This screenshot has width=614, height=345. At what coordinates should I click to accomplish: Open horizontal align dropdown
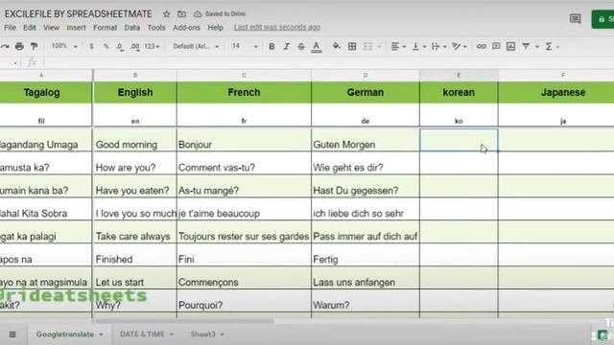tap(398, 47)
